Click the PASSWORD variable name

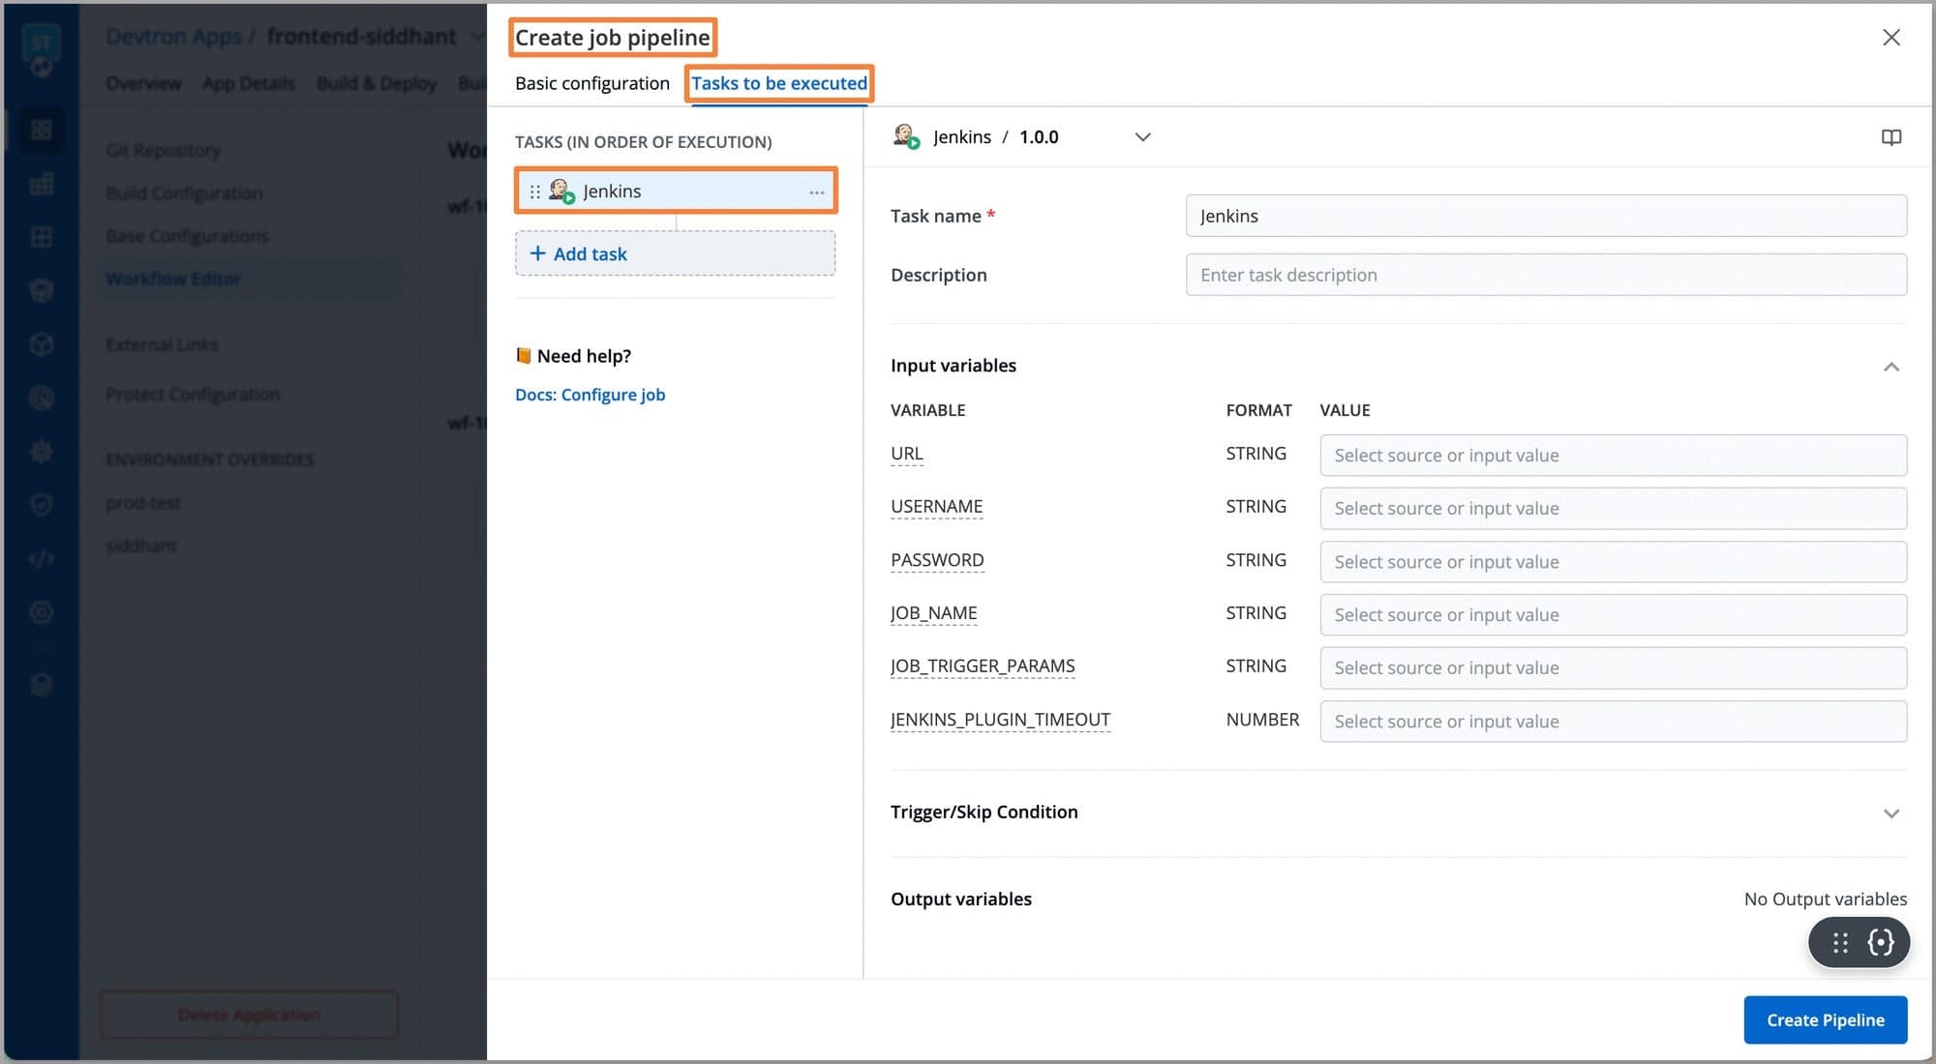pyautogui.click(x=937, y=560)
